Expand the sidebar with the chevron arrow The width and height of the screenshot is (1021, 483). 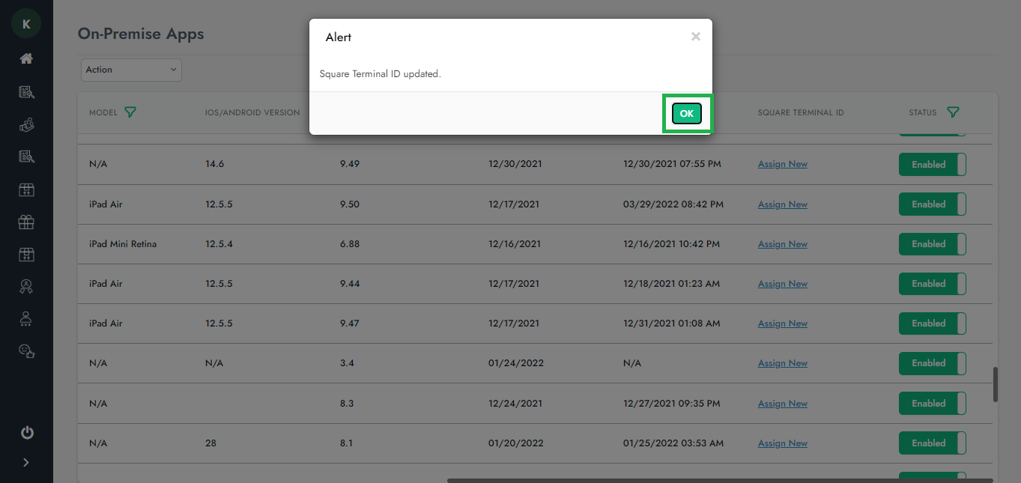(x=26, y=462)
